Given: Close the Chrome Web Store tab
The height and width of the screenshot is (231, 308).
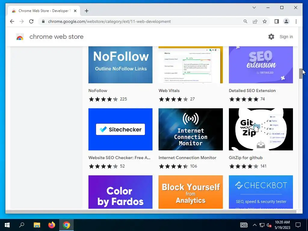Looking at the screenshot, I should point(75,11).
